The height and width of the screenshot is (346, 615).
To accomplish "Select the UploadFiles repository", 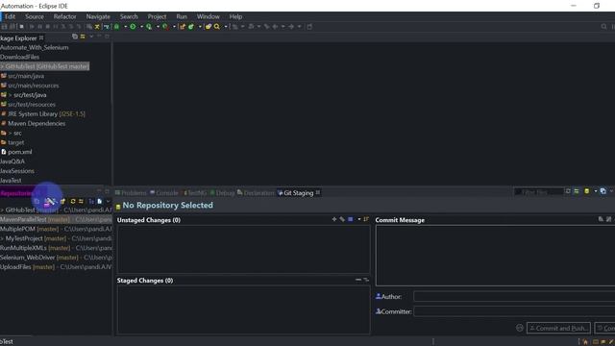I will tap(56, 267).
